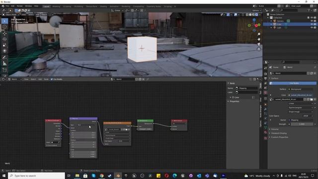Image resolution: width=318 pixels, height=179 pixels.
Task: Toggle render camera icon for Light row
Action: coord(315,27)
